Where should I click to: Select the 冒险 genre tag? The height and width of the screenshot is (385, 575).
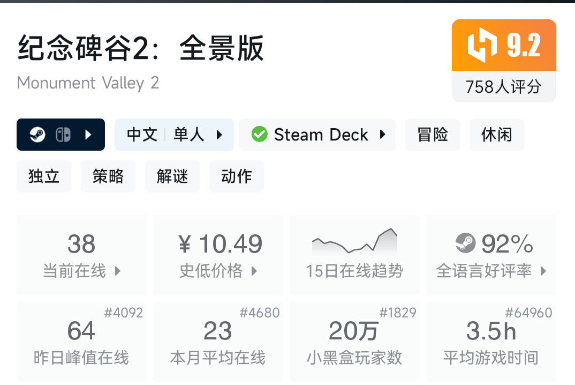[433, 135]
